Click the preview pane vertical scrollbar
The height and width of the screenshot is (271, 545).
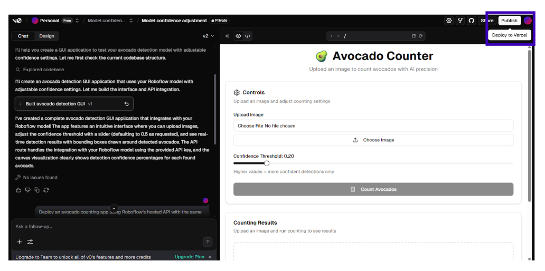pos(529,126)
